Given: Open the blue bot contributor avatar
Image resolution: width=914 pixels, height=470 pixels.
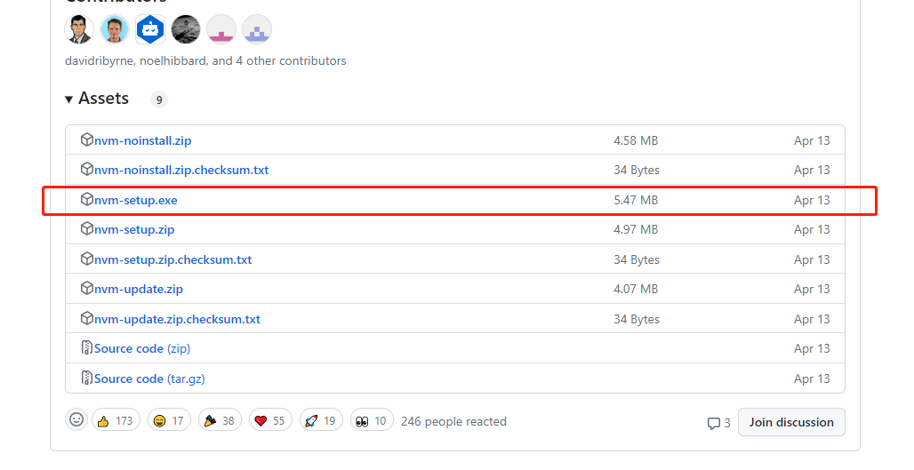Looking at the screenshot, I should 150,29.
